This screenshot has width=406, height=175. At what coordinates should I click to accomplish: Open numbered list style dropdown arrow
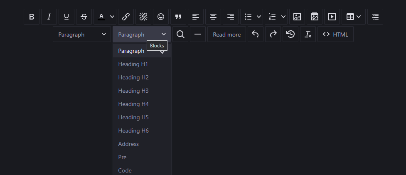click(x=283, y=17)
